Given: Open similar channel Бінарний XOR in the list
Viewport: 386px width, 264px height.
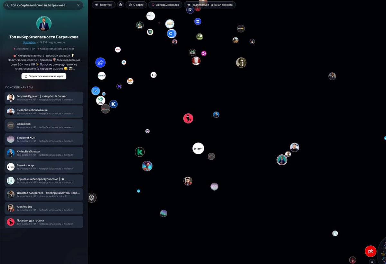Looking at the screenshot, I should [x=44, y=139].
